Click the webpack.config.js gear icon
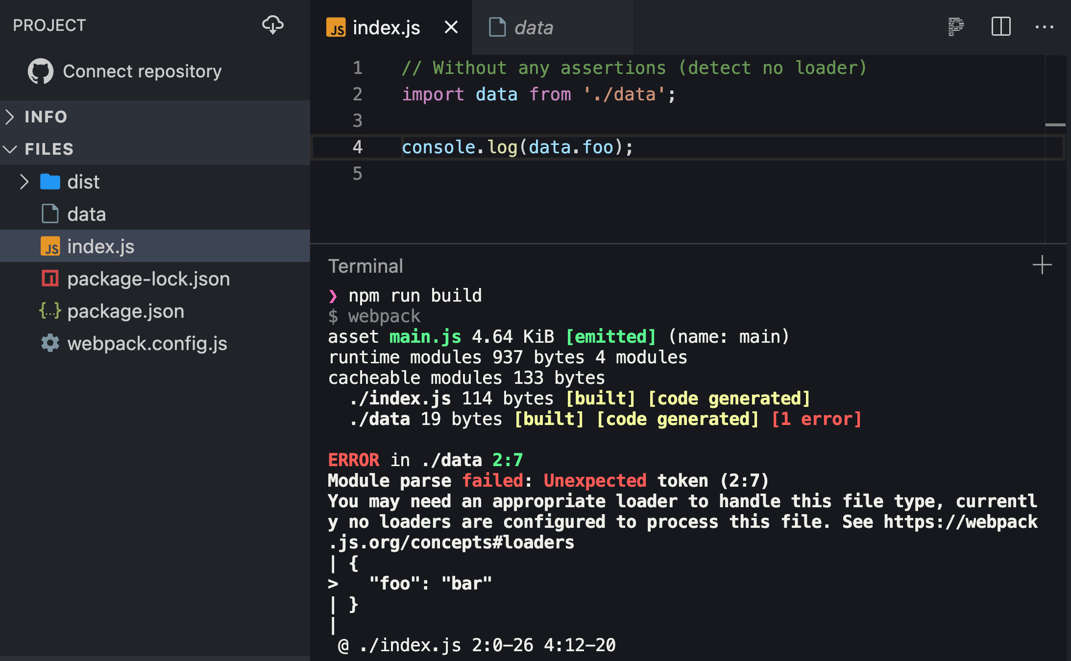Image resolution: width=1071 pixels, height=661 pixels. (50, 343)
